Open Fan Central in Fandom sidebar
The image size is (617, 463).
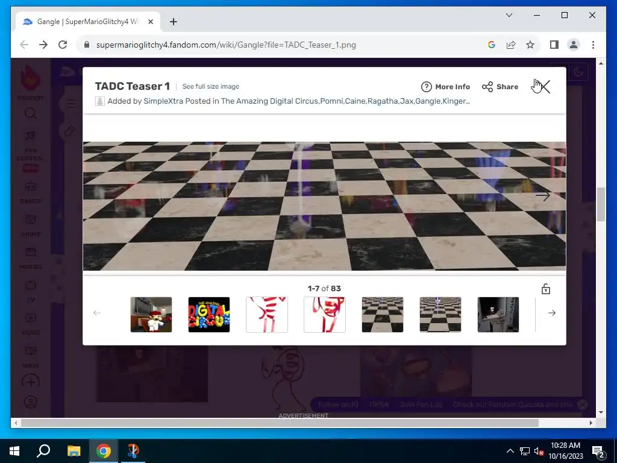click(30, 149)
